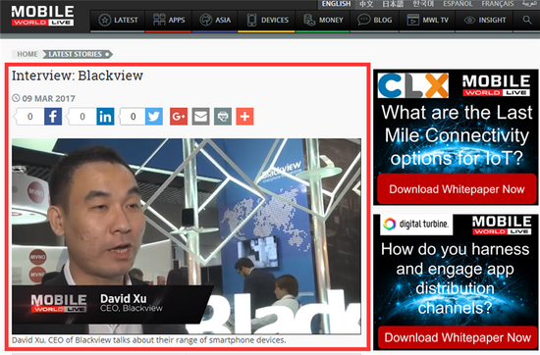Image resolution: width=540 pixels, height=355 pixels.
Task: Click the digital turbine logo in the ad
Action: pos(416,225)
